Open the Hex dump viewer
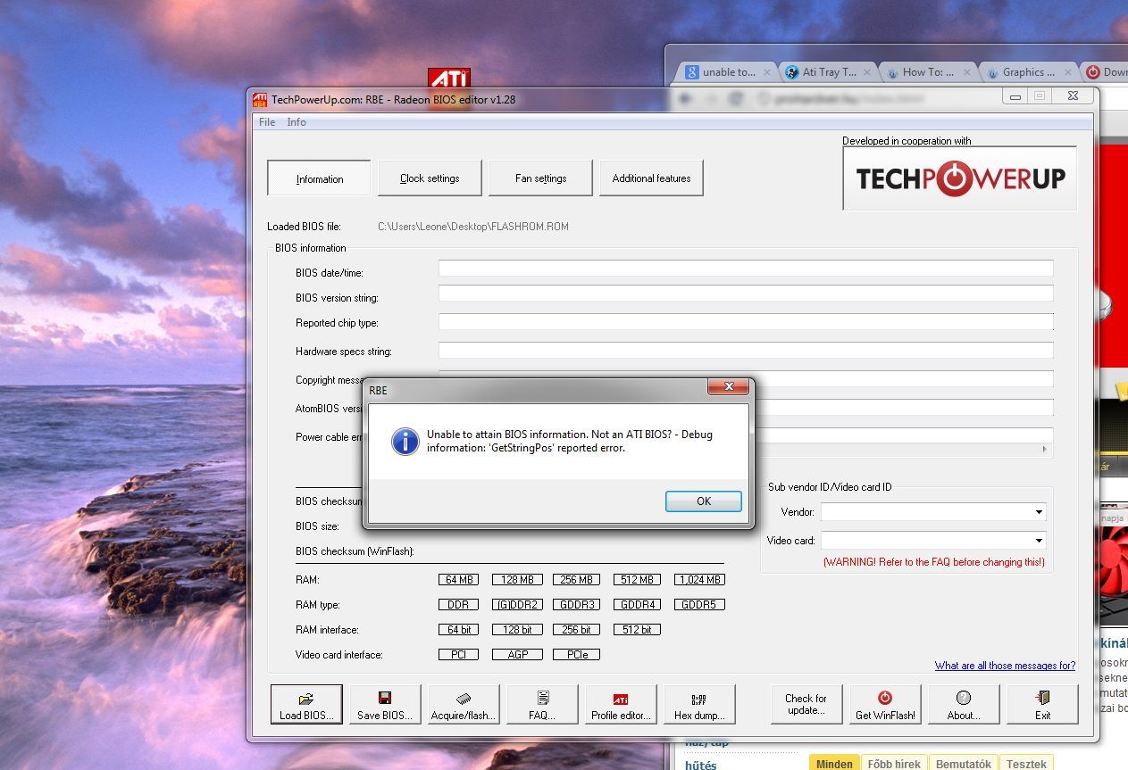Viewport: 1128px width, 770px height. coord(699,705)
